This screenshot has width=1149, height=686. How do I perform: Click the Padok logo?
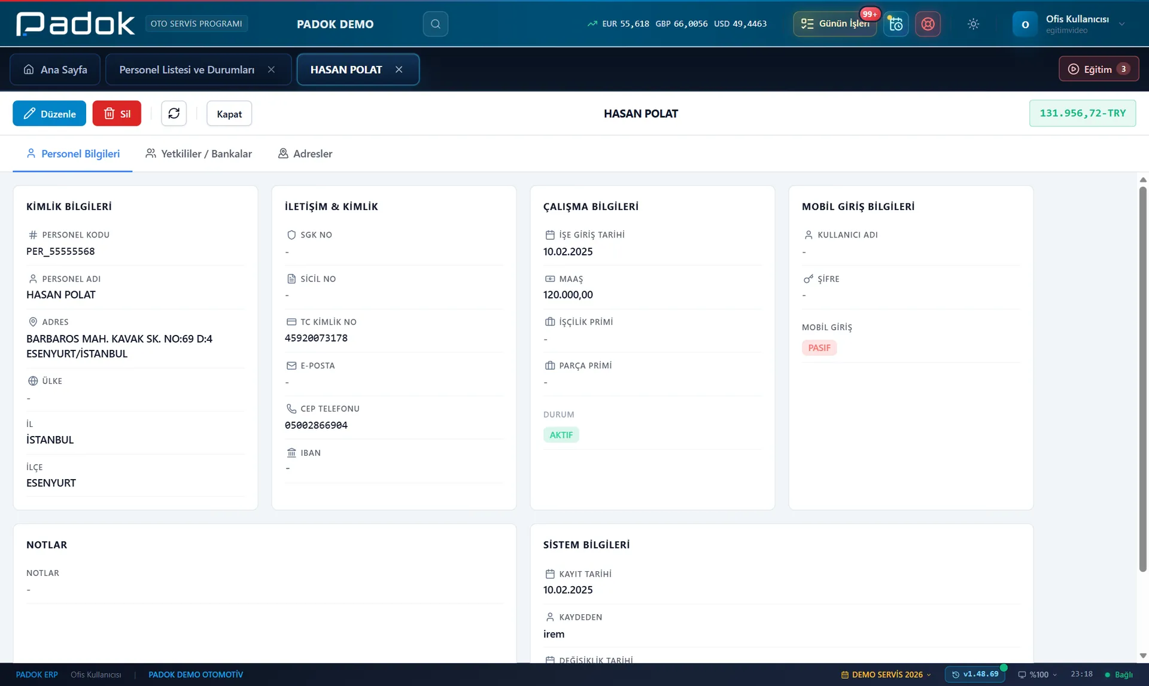click(75, 24)
